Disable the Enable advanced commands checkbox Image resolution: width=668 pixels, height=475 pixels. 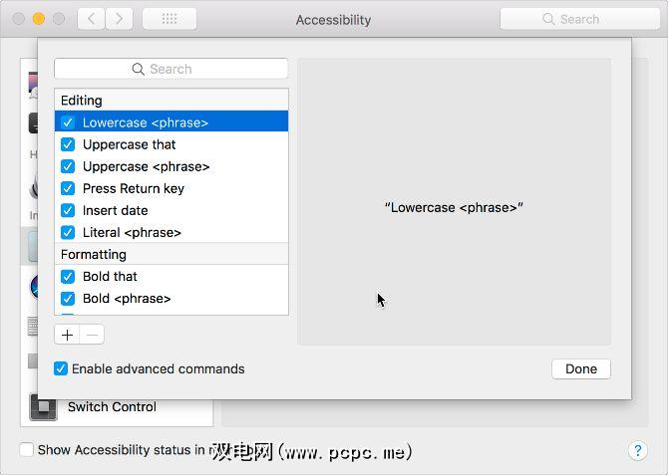62,368
